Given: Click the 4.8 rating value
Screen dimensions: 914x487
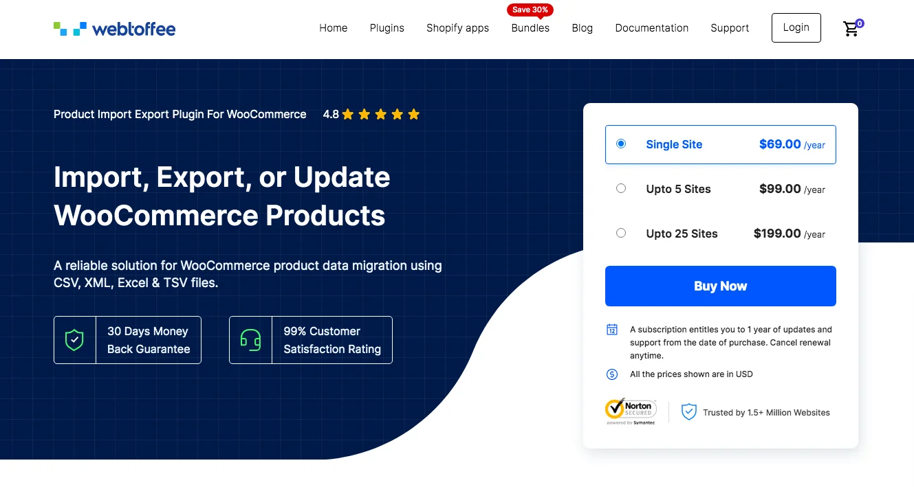Looking at the screenshot, I should pyautogui.click(x=331, y=115).
